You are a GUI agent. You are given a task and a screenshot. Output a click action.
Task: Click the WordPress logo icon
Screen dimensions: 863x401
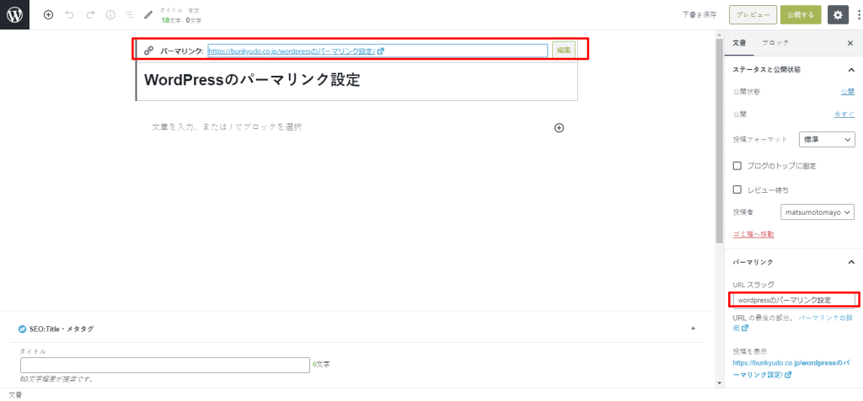click(16, 14)
